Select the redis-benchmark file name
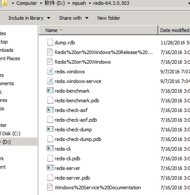This screenshot has height=195, width=190. 72,91
